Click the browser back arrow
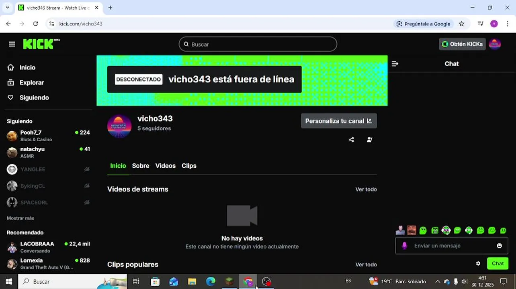Viewport: 516px width, 289px height. pos(8,24)
